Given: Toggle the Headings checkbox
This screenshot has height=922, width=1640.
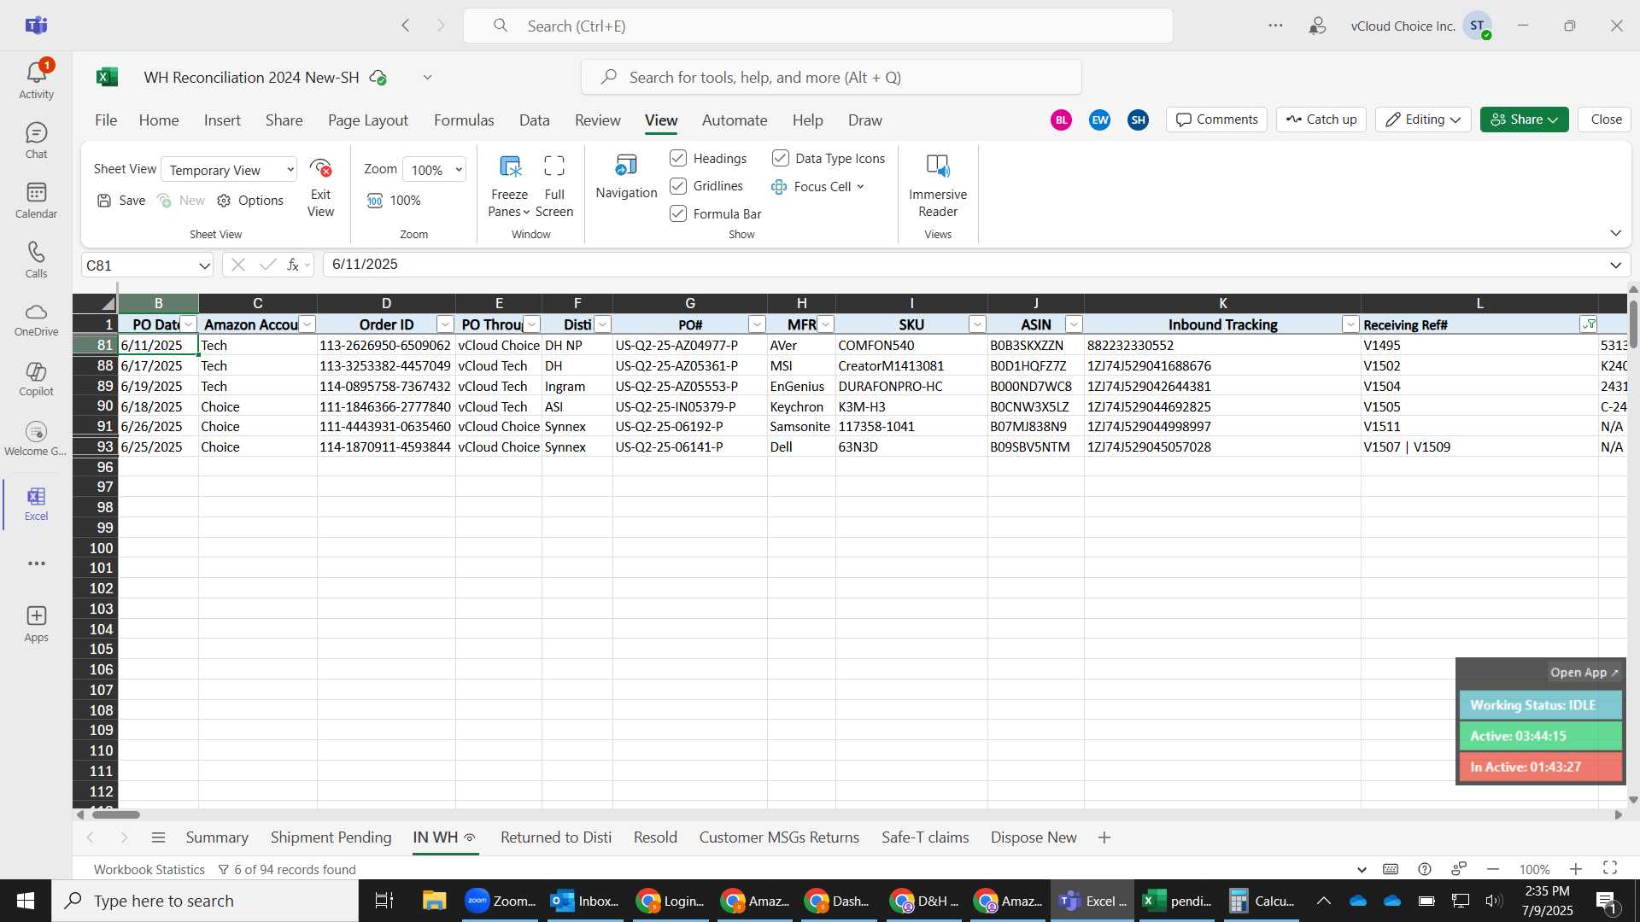Looking at the screenshot, I should pyautogui.click(x=678, y=158).
